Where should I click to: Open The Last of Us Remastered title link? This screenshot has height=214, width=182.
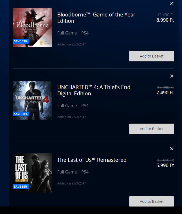[x=92, y=160]
